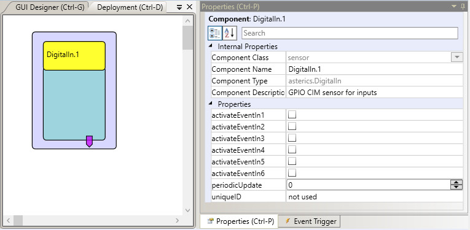Click the horizontal scrollbar thumb

18,221
